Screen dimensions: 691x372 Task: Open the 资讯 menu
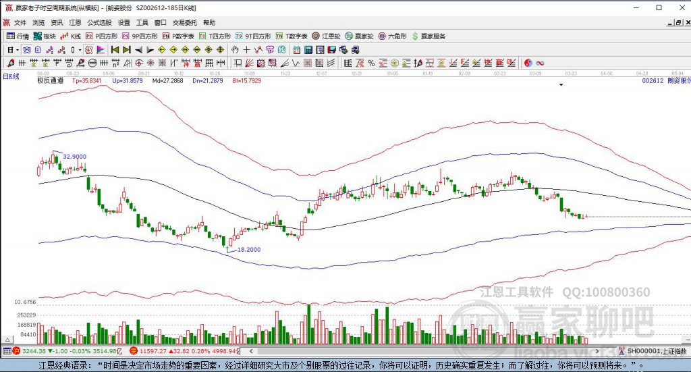(x=57, y=22)
